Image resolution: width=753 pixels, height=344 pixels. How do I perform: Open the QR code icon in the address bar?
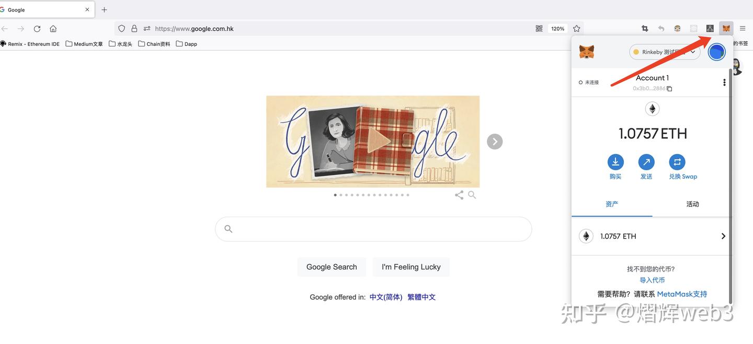[x=539, y=29]
